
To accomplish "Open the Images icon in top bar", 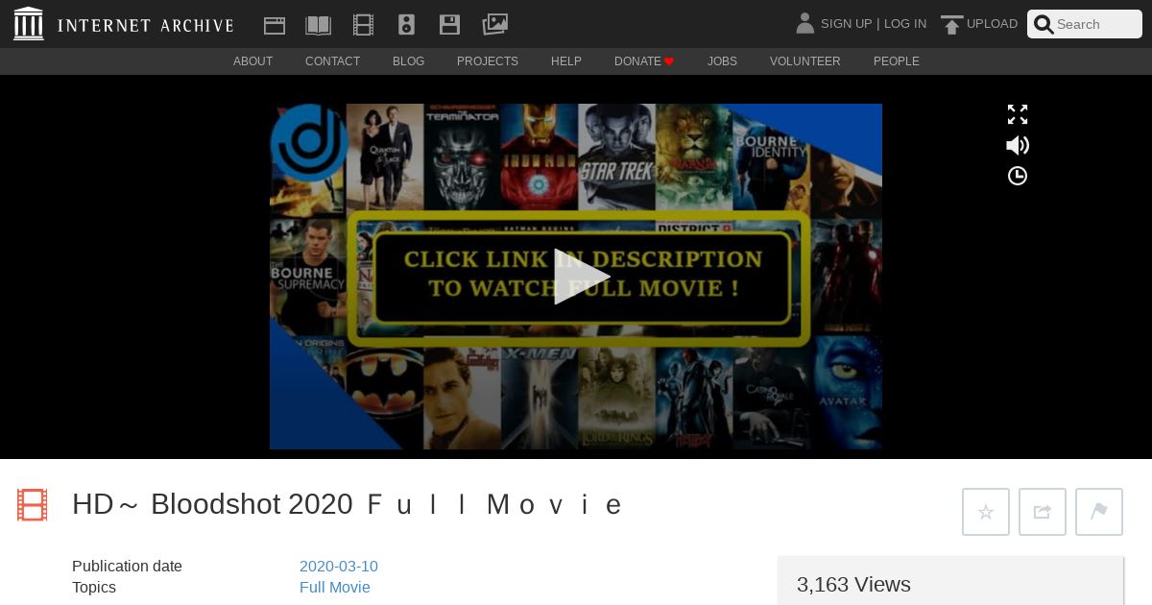I will coord(494,24).
